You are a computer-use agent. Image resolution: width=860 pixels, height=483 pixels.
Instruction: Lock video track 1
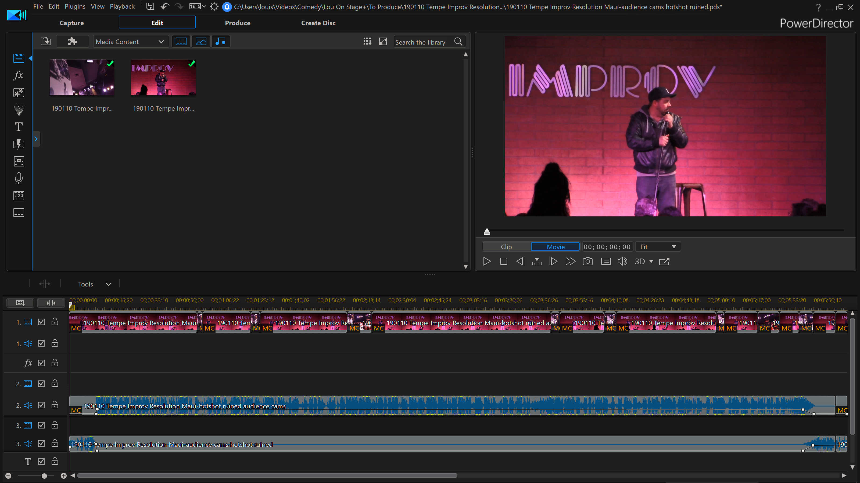click(x=55, y=322)
